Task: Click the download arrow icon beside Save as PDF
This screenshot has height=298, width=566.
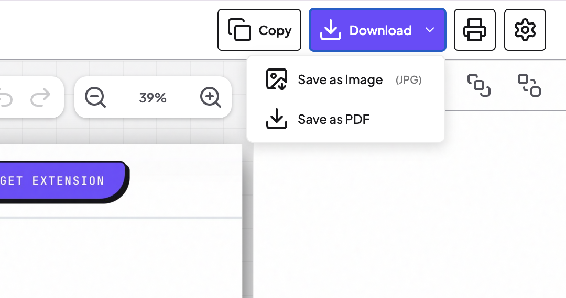Action: click(277, 119)
